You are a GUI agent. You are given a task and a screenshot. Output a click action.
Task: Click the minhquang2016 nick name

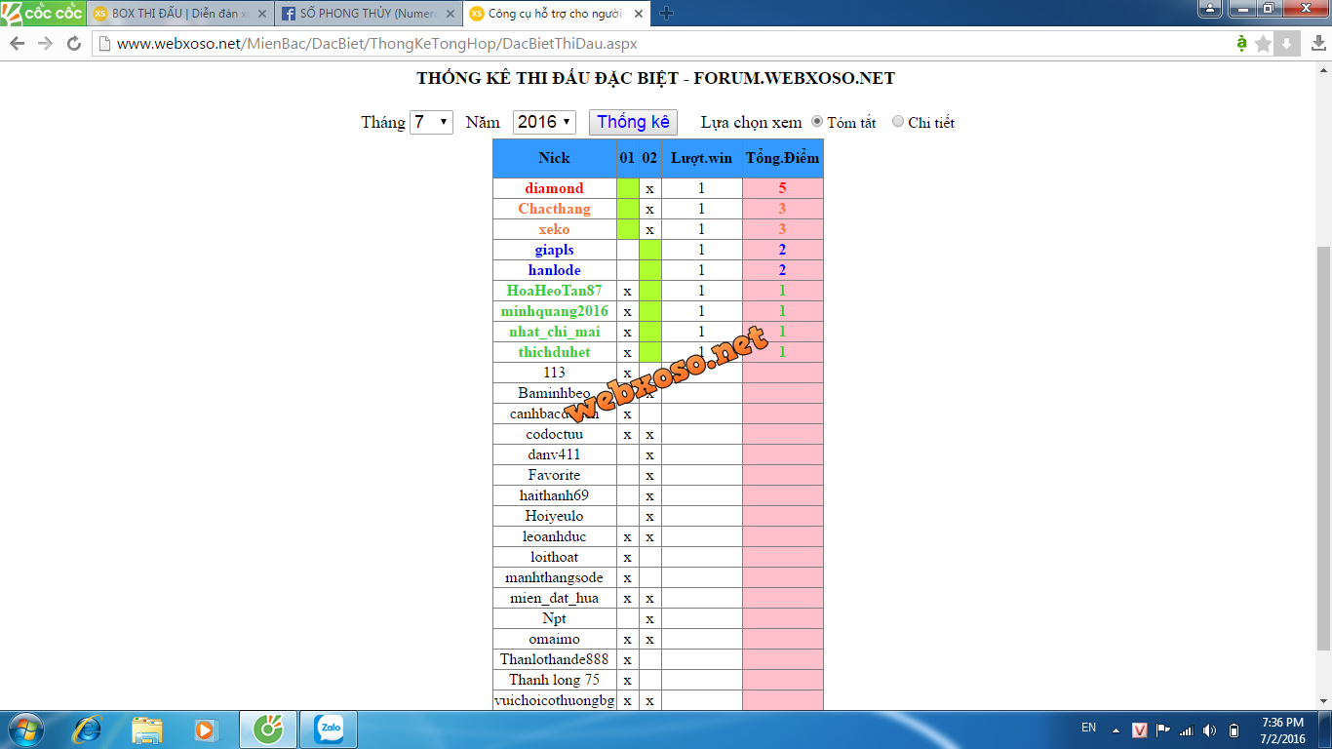(x=554, y=311)
